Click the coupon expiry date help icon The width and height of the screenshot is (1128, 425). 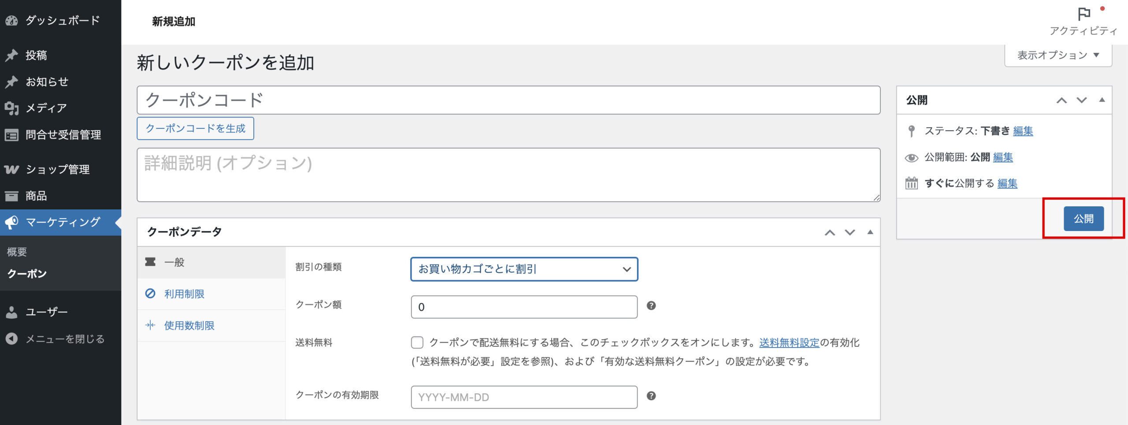pyautogui.click(x=651, y=396)
